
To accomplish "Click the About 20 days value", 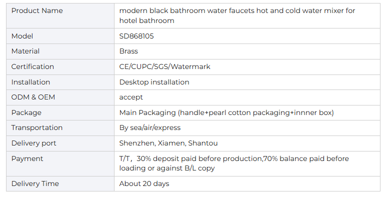I will point(144,183).
